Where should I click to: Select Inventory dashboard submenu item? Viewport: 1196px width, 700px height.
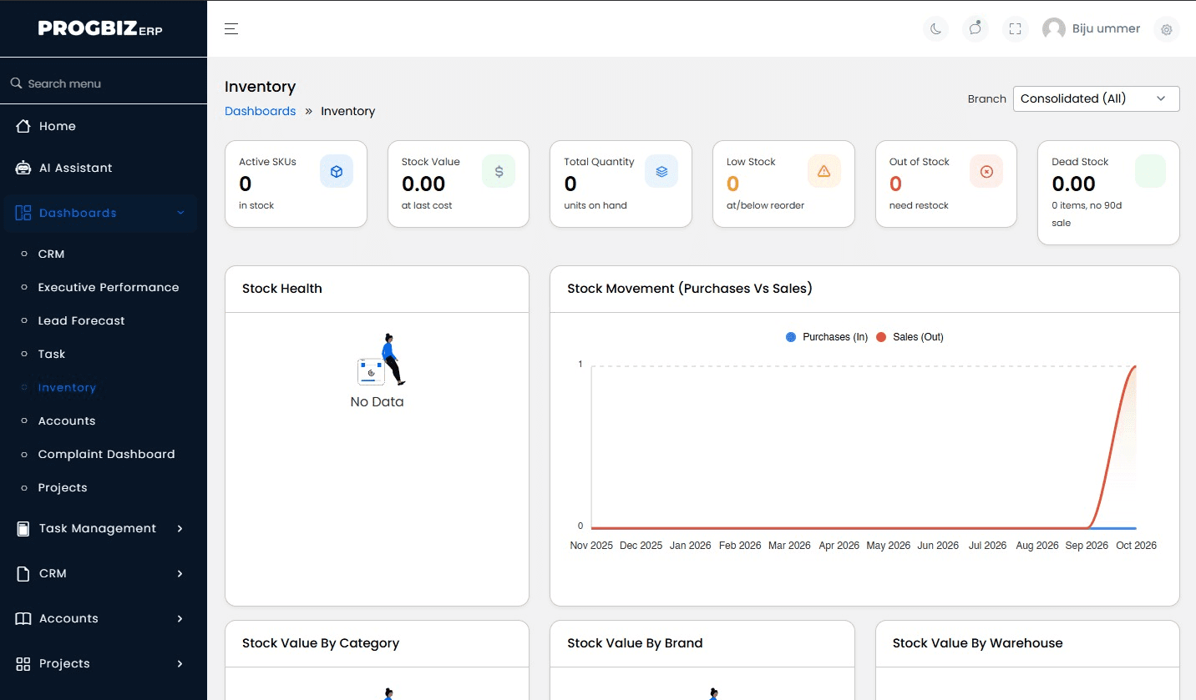pos(67,387)
